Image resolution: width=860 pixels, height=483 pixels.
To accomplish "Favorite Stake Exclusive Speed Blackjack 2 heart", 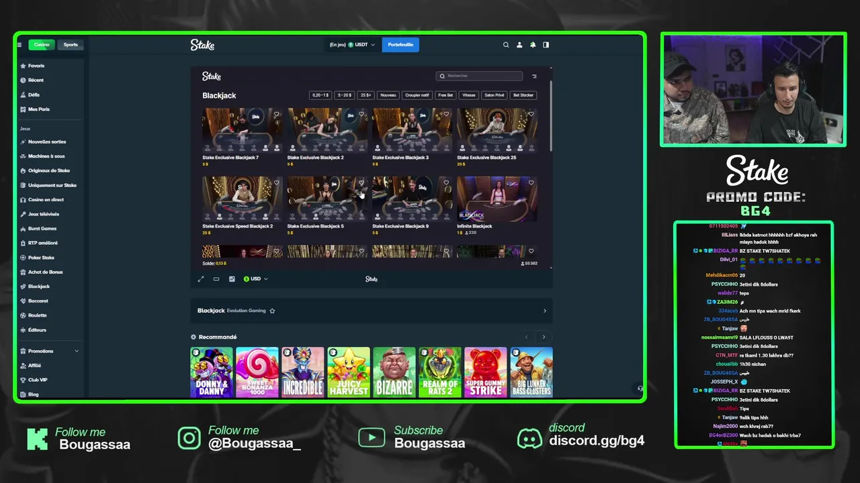I will [x=276, y=183].
